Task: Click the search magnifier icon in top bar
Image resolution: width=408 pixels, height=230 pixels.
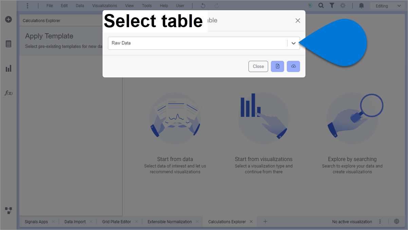Action: pyautogui.click(x=321, y=6)
